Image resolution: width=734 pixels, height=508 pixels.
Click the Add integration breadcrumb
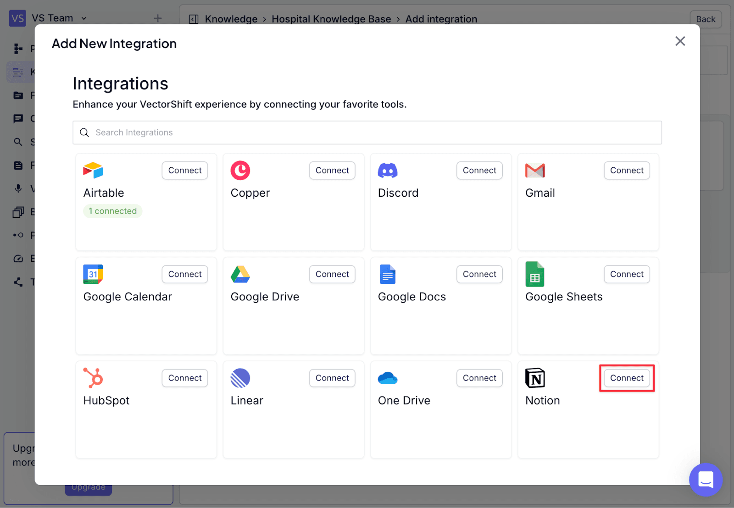point(441,19)
